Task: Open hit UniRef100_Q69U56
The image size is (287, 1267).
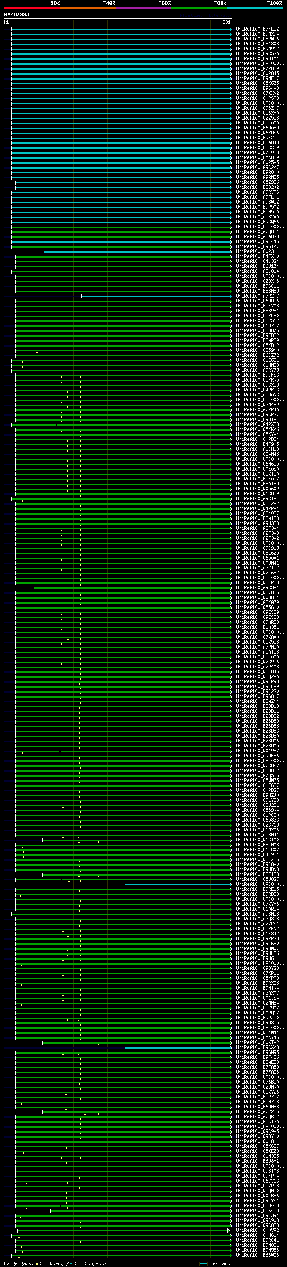Action: (x=257, y=301)
